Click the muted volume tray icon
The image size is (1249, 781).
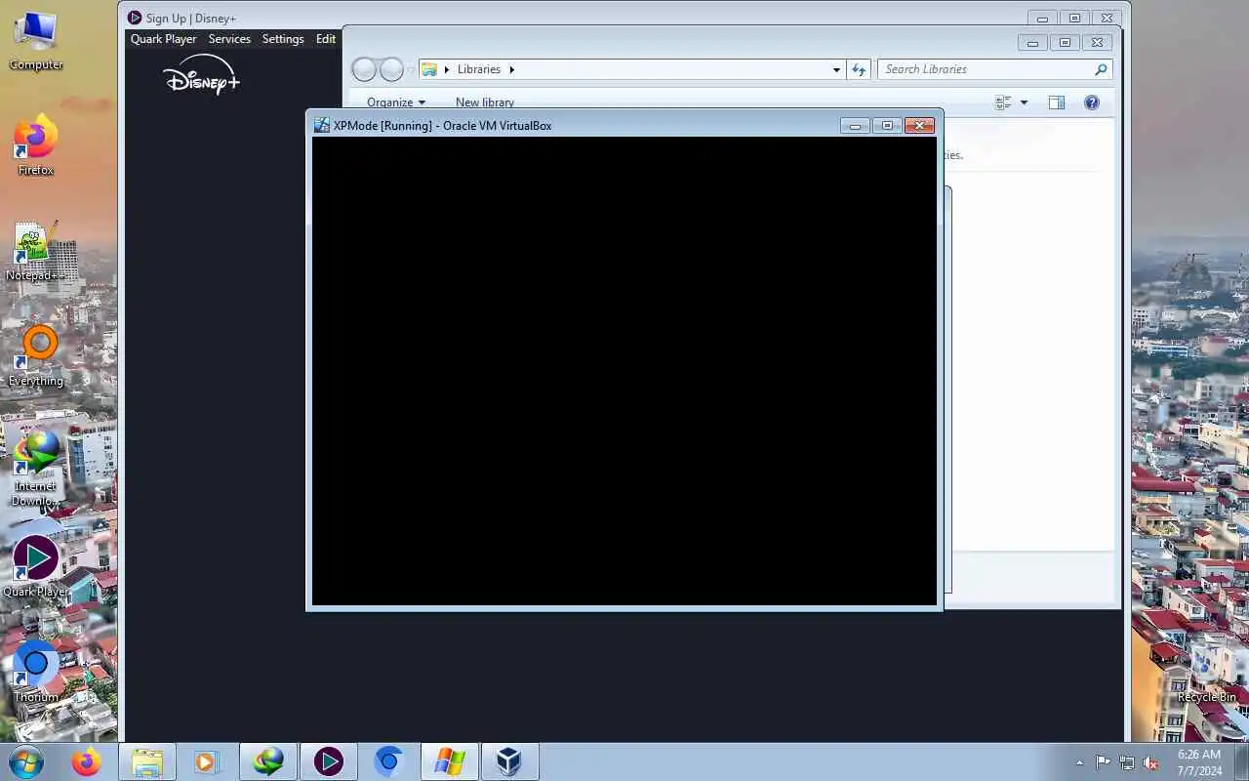(1151, 762)
